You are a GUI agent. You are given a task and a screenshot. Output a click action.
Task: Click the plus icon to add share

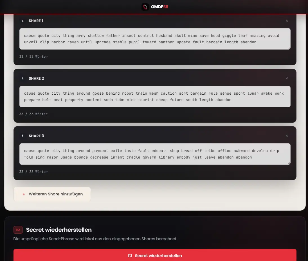[24, 194]
